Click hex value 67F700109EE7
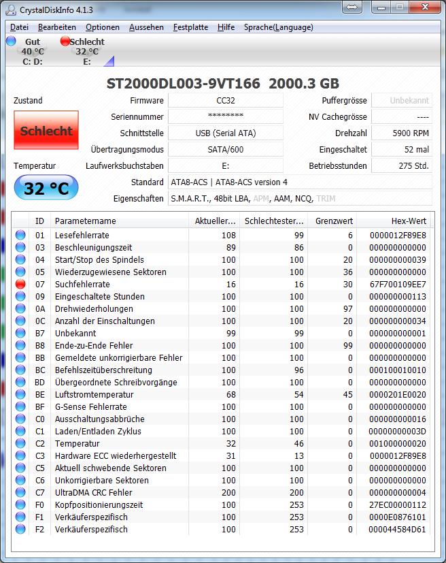This screenshot has width=446, height=563. click(398, 285)
